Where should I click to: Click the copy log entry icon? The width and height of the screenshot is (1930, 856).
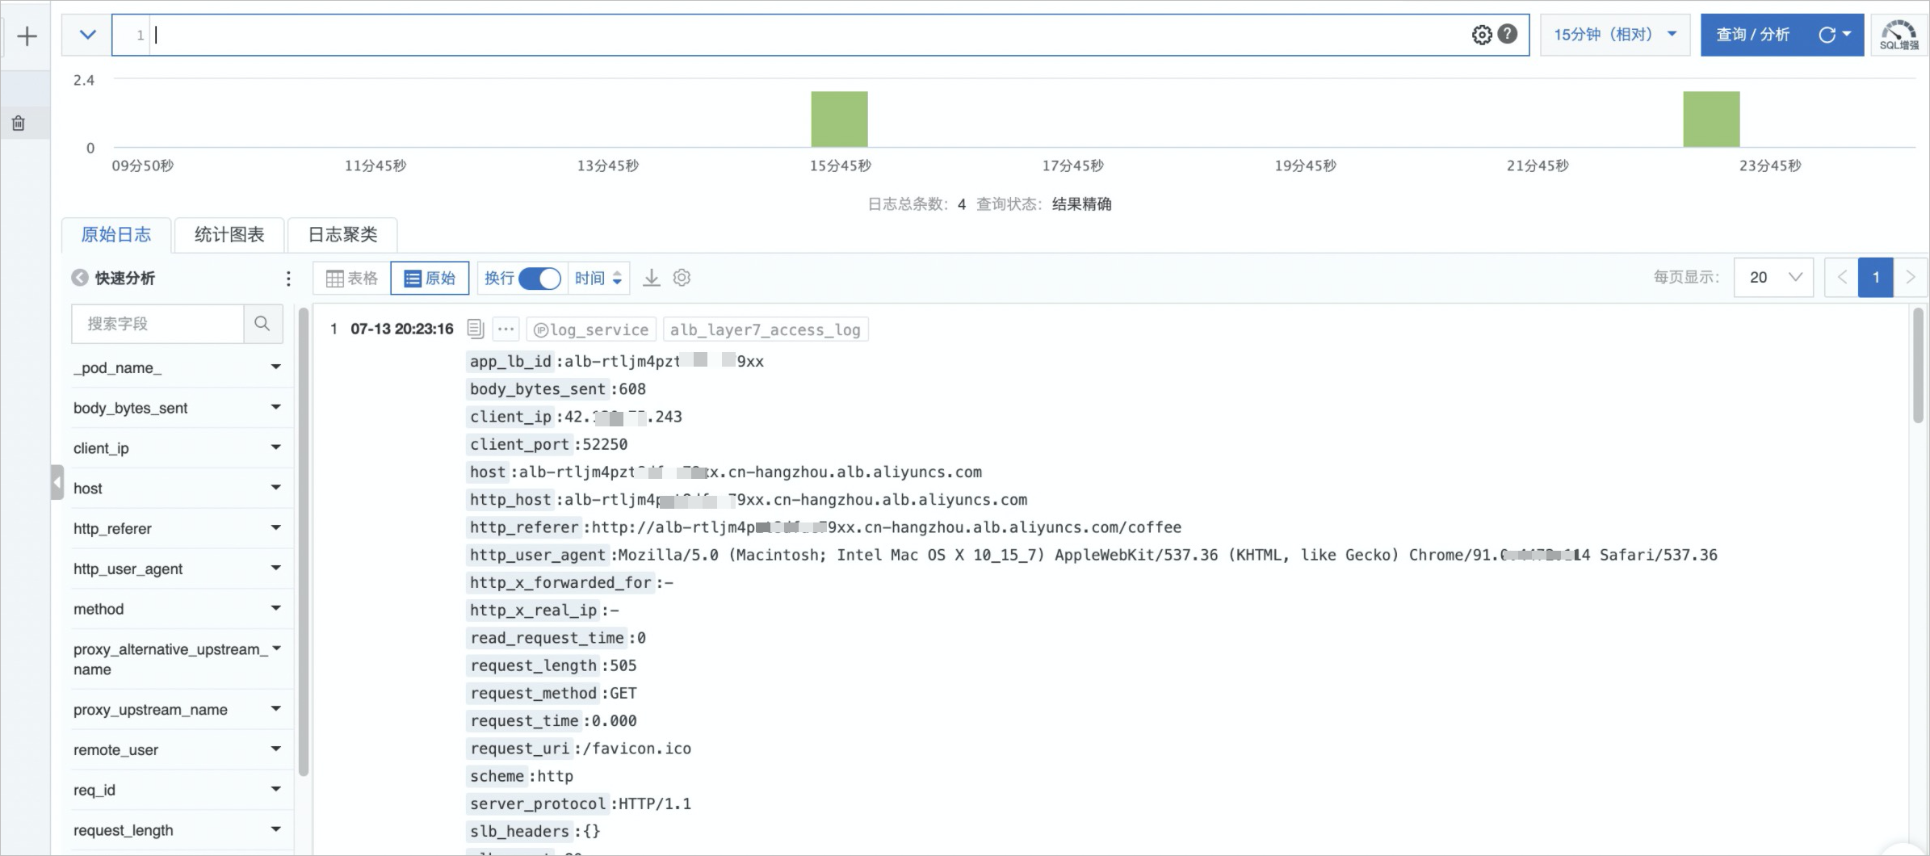pyautogui.click(x=476, y=329)
